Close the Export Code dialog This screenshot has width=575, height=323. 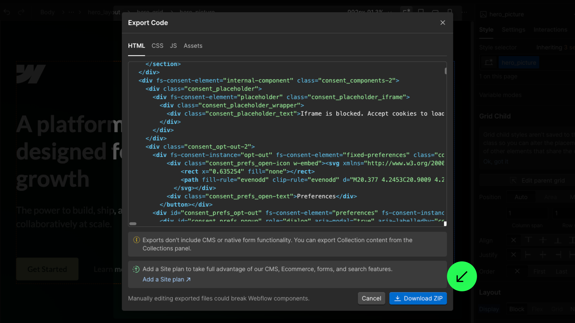point(443,23)
